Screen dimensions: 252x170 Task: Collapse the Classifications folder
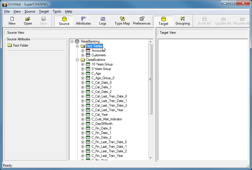point(77,60)
